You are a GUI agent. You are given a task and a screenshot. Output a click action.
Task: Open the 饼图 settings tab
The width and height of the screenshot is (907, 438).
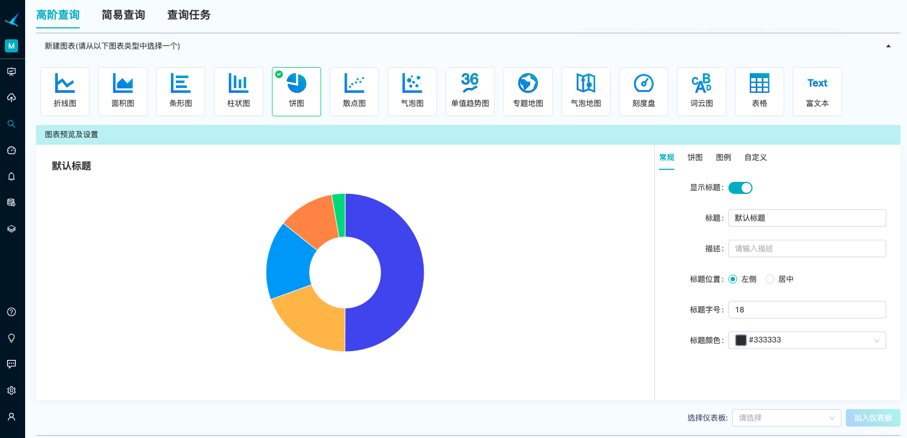coord(695,157)
